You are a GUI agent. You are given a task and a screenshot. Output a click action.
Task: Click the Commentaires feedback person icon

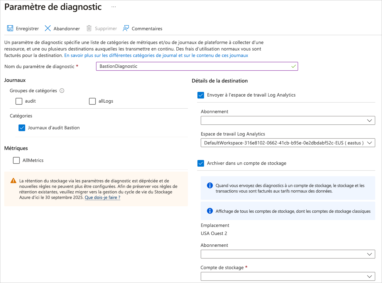[x=126, y=28]
